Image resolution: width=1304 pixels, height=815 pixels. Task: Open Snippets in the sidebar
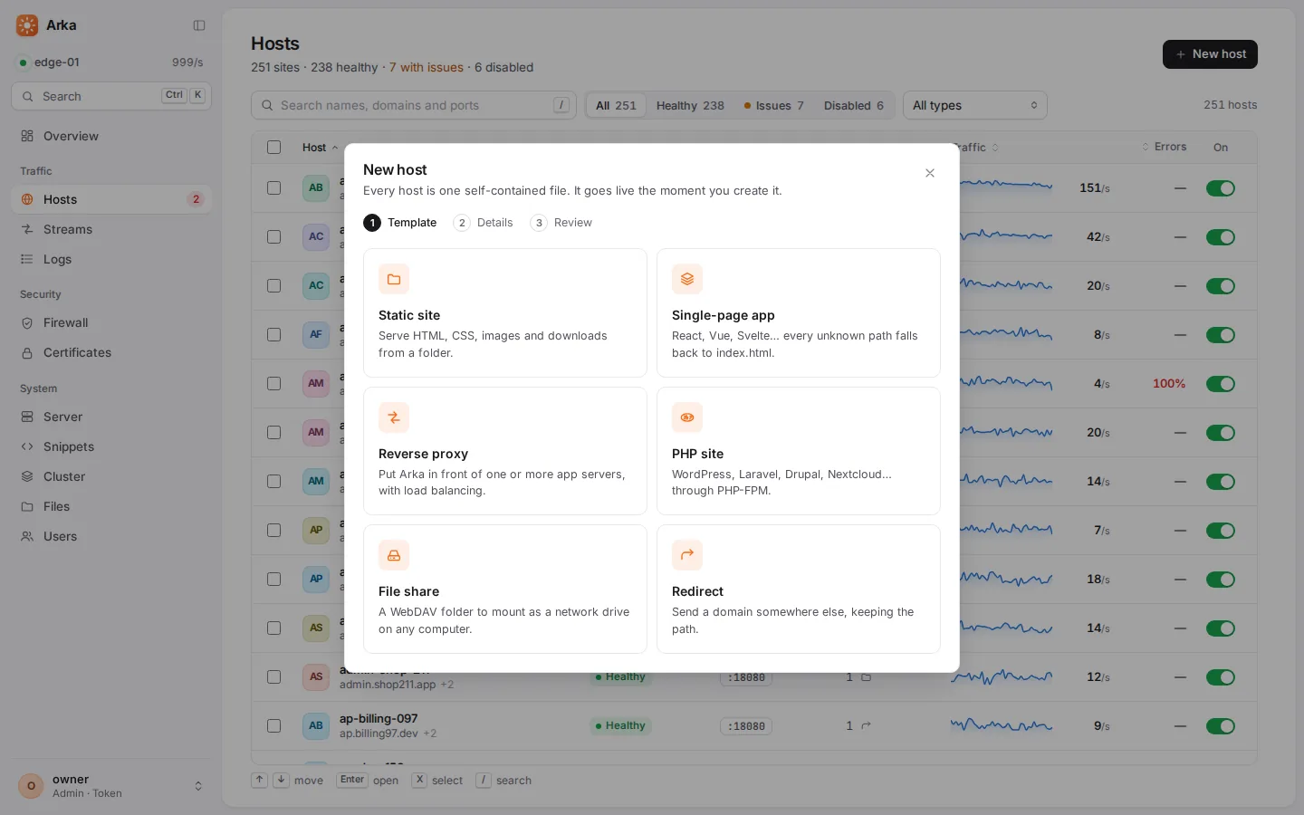pos(111,446)
